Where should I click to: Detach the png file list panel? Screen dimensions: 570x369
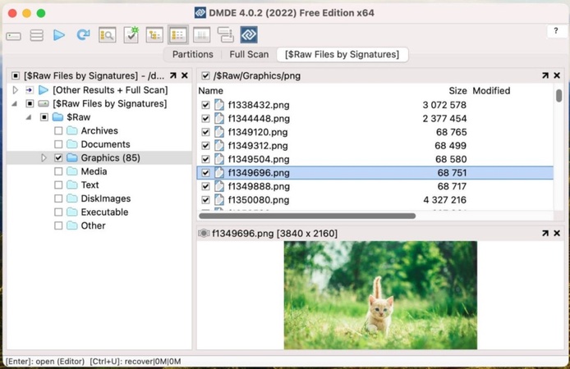tap(545, 75)
